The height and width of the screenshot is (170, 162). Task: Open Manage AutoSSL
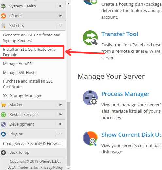click(x=18, y=64)
